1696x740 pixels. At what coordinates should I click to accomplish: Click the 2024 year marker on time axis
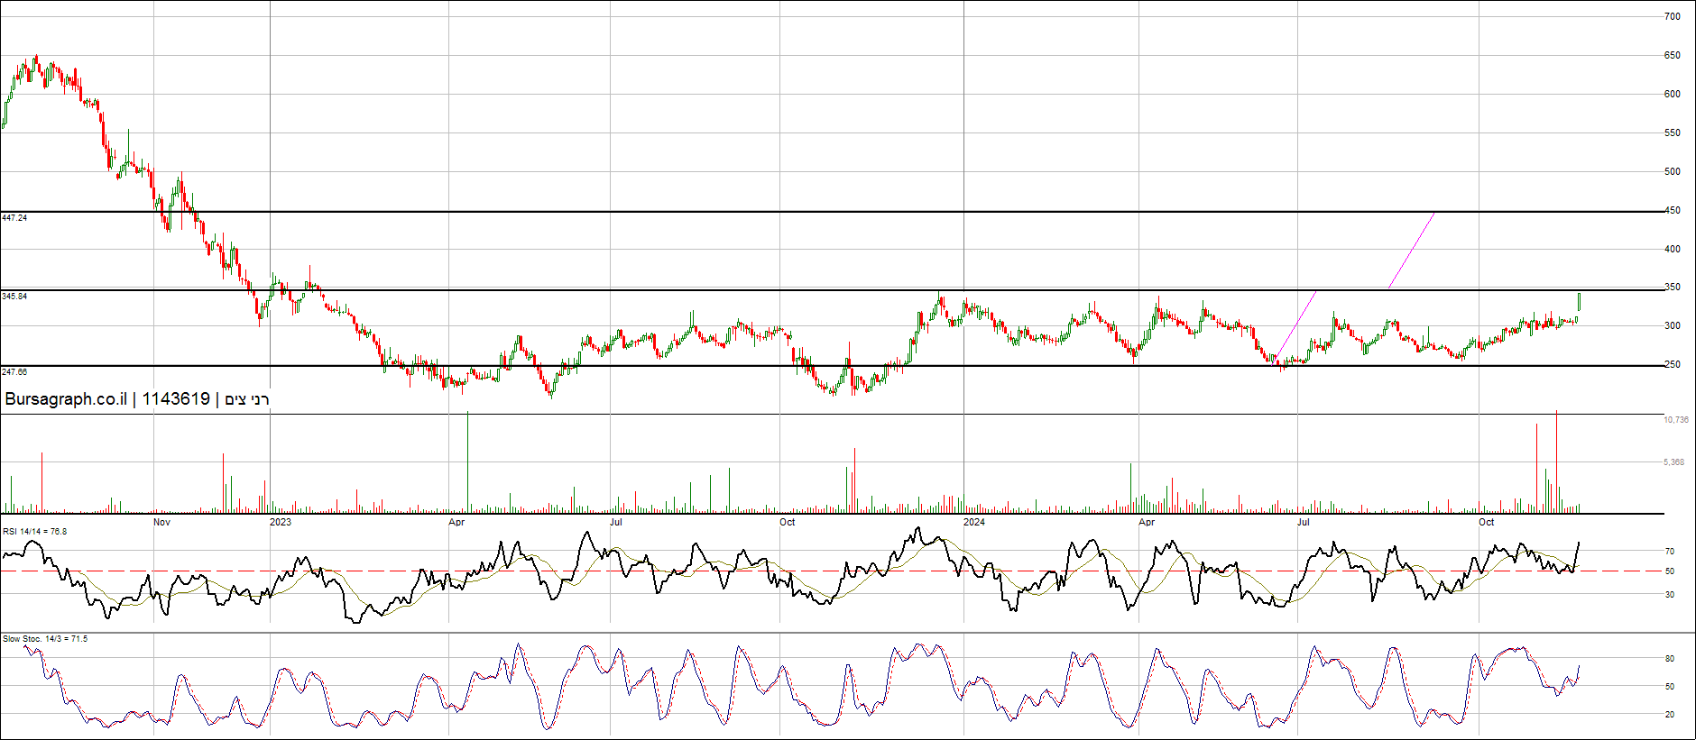pyautogui.click(x=974, y=522)
